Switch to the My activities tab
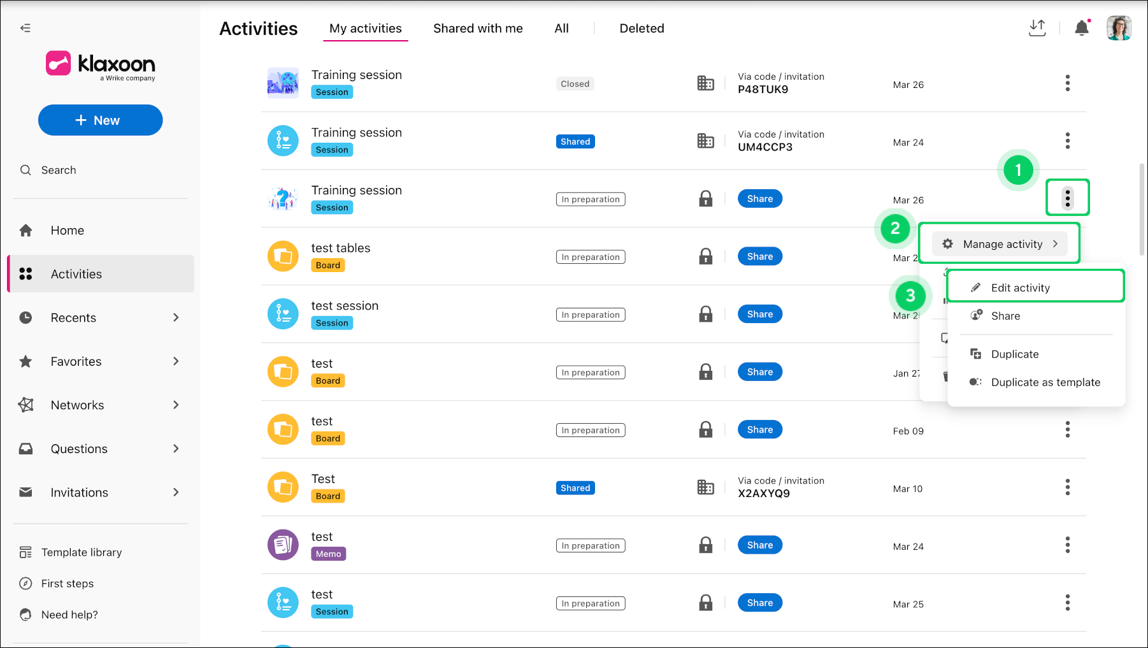 tap(366, 28)
